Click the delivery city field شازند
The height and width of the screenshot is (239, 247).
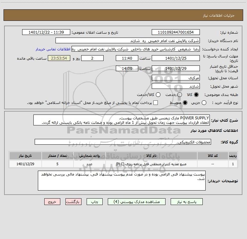(176, 86)
